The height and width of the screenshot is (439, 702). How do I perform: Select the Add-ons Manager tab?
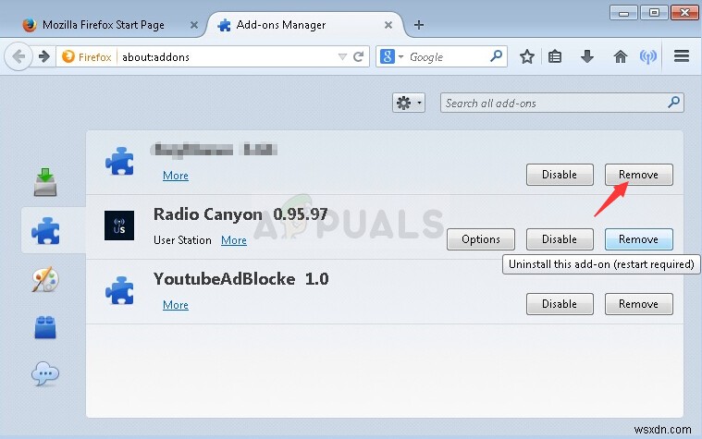[x=281, y=25]
